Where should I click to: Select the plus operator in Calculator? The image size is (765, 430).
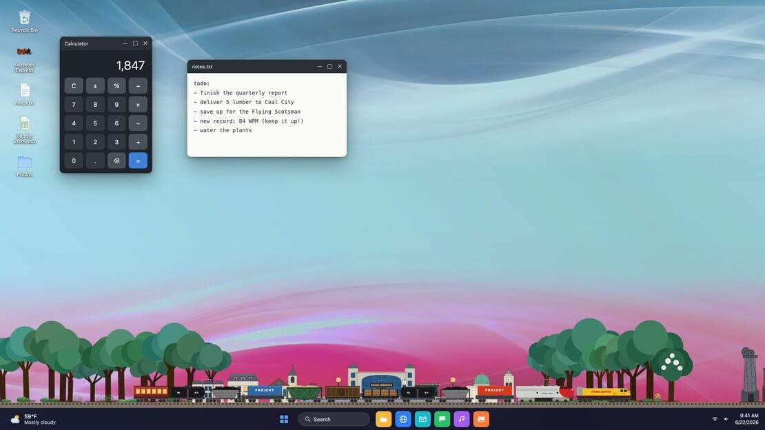point(138,142)
